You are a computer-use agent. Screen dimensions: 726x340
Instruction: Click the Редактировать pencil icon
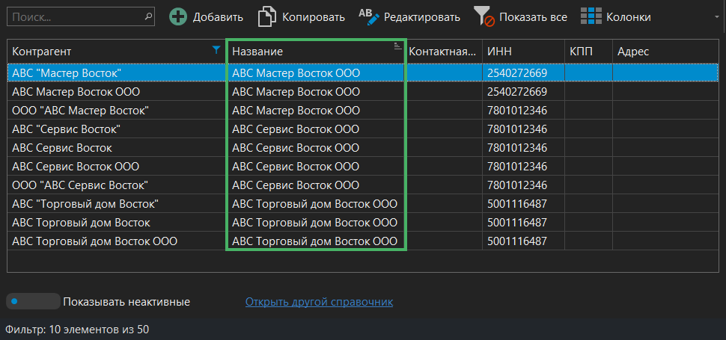(x=369, y=16)
